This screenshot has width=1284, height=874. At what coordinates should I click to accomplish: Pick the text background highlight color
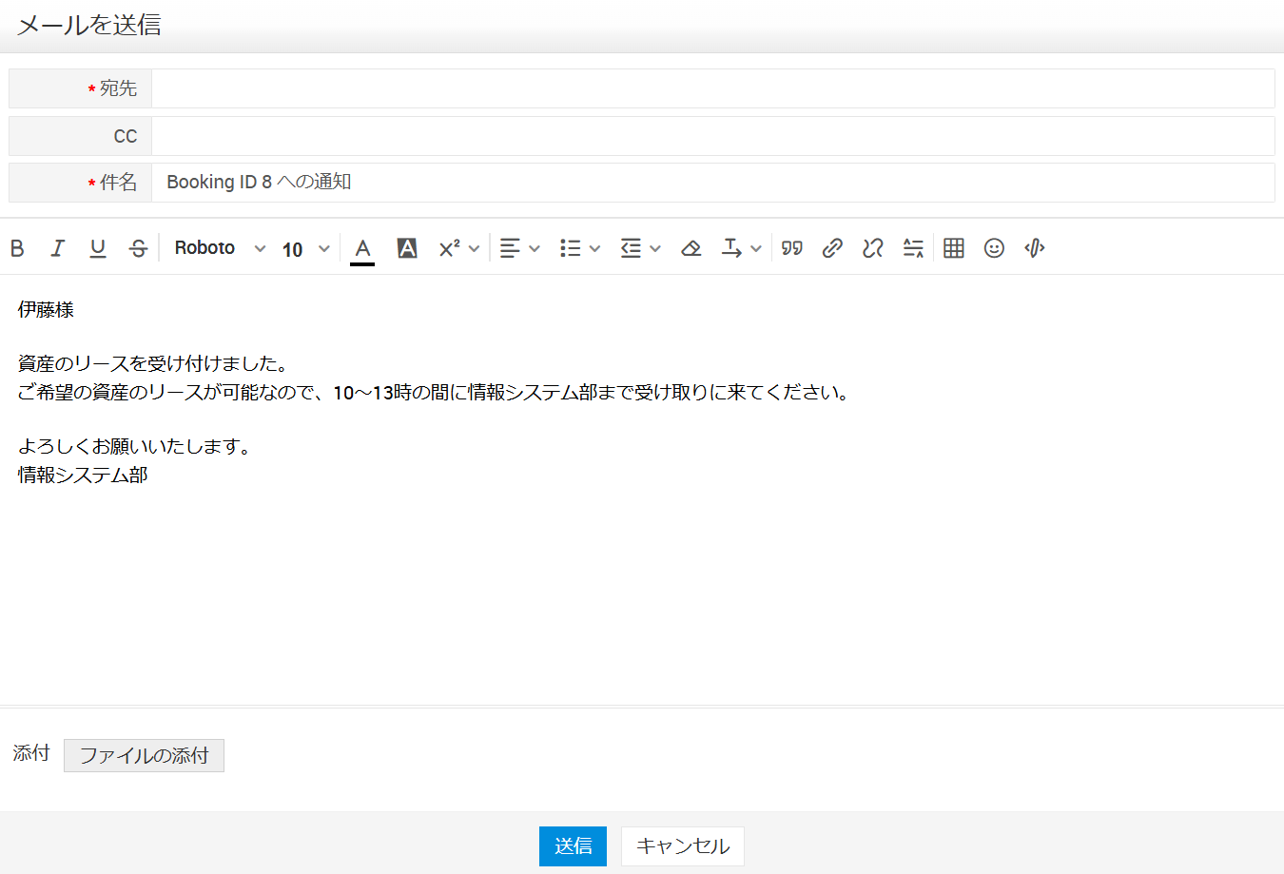pos(407,248)
